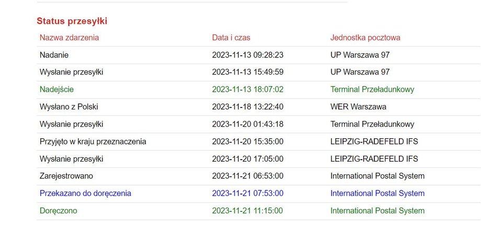Image resolution: width=481 pixels, height=230 pixels.
Task: Click the timestamp 2023-11-13 09:28:23
Action: (248, 55)
